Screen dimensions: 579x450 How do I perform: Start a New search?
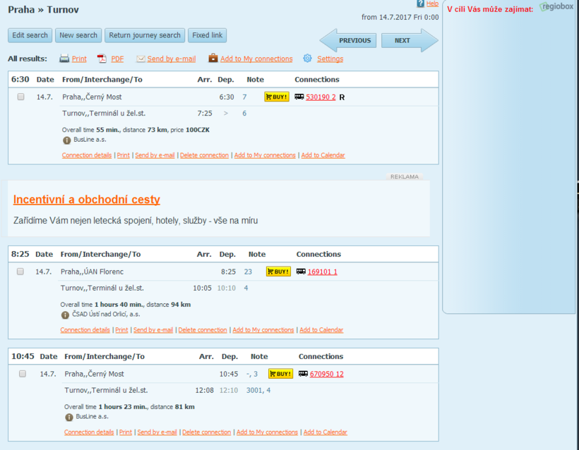click(x=78, y=35)
